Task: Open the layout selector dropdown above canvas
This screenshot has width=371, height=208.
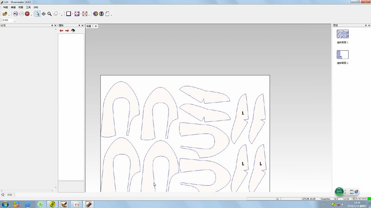Action: pos(96,26)
